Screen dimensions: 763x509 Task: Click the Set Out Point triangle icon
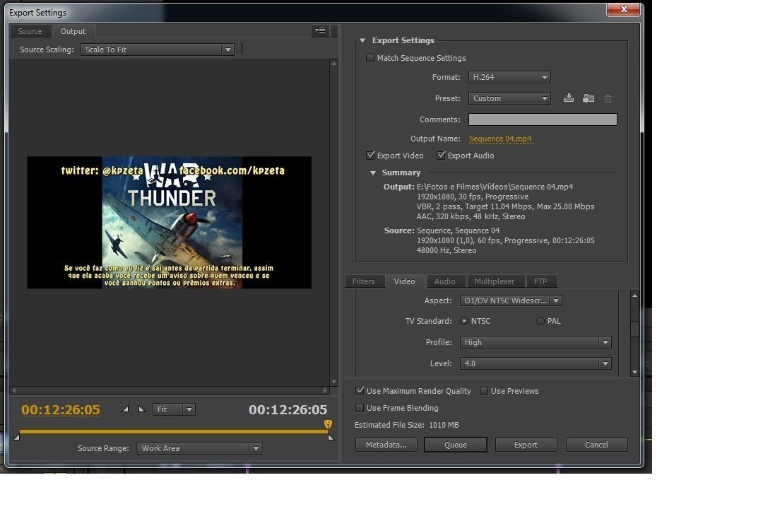pyautogui.click(x=141, y=409)
